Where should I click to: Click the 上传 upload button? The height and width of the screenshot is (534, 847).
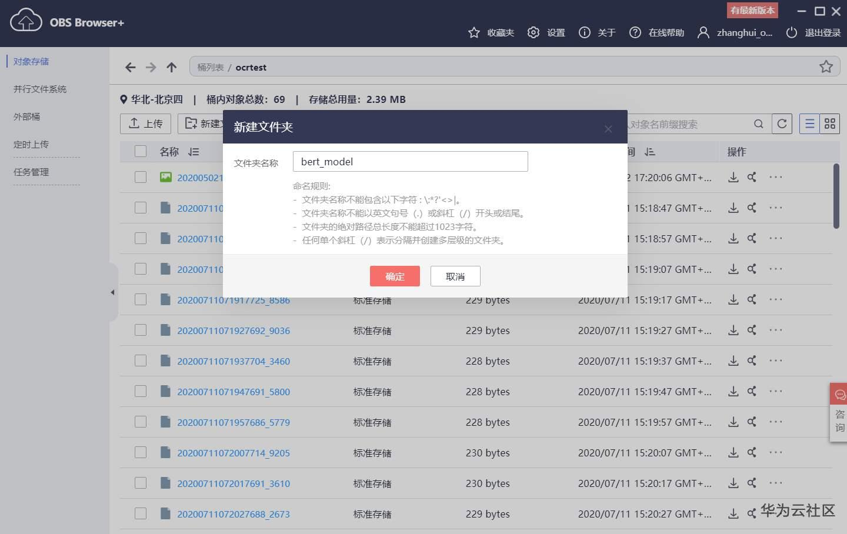pos(145,124)
